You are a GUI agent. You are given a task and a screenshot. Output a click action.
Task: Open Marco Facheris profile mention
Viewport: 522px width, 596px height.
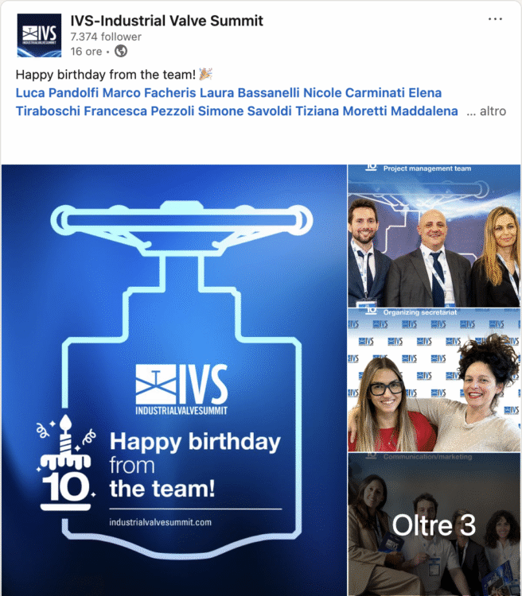[x=150, y=93]
